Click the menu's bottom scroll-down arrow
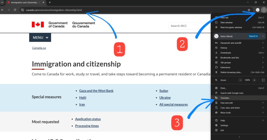 (239, 137)
